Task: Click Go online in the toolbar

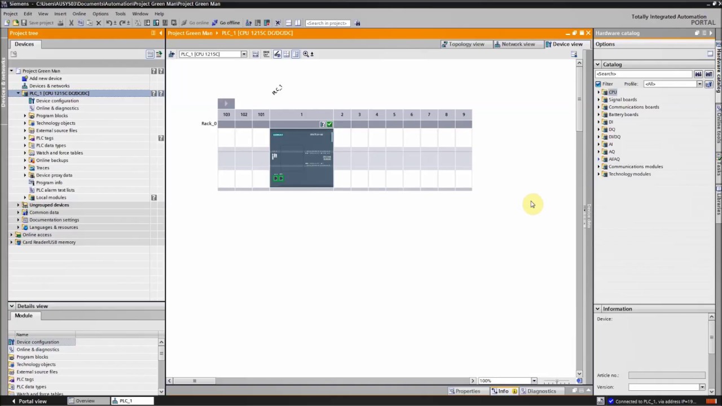Action: point(195,23)
